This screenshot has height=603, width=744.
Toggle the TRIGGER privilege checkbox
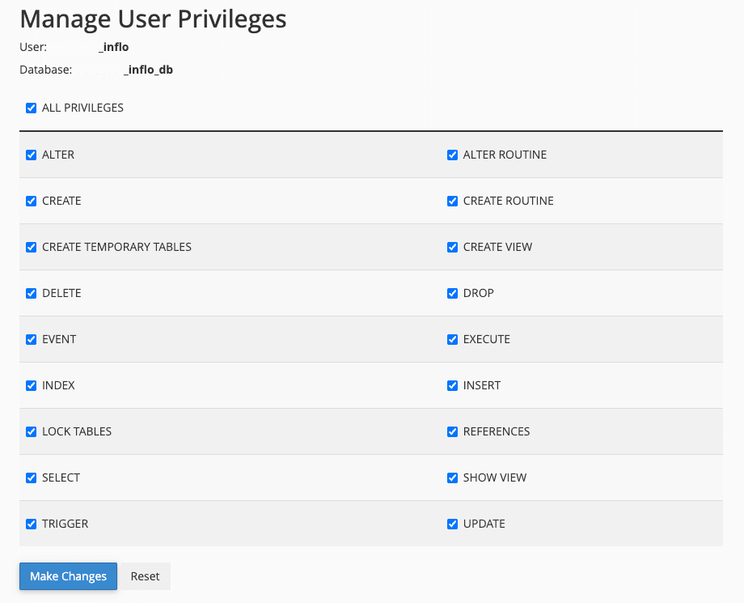click(32, 524)
